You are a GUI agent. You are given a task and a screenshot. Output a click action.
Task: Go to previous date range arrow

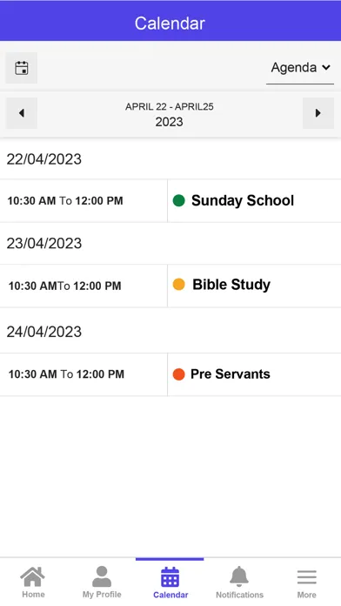click(21, 113)
